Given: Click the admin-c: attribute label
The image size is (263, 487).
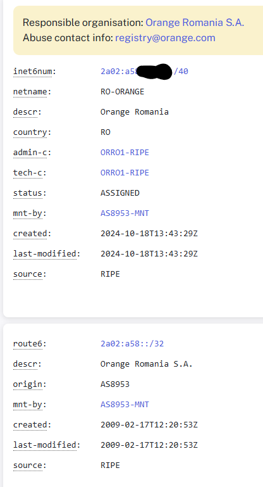Looking at the screenshot, I should tap(32, 153).
